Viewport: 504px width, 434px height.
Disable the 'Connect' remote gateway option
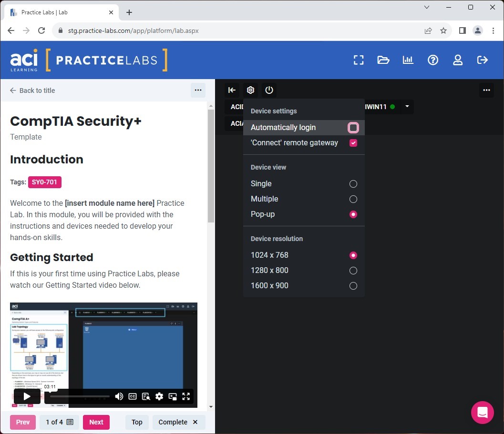pyautogui.click(x=353, y=142)
